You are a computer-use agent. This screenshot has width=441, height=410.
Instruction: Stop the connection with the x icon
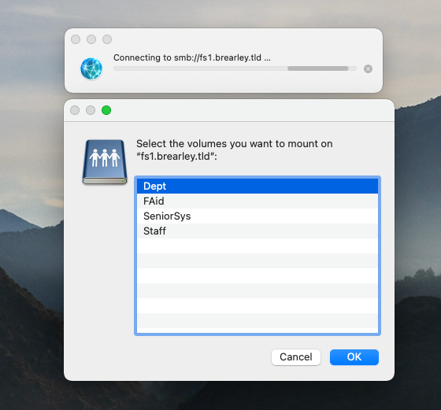point(368,68)
